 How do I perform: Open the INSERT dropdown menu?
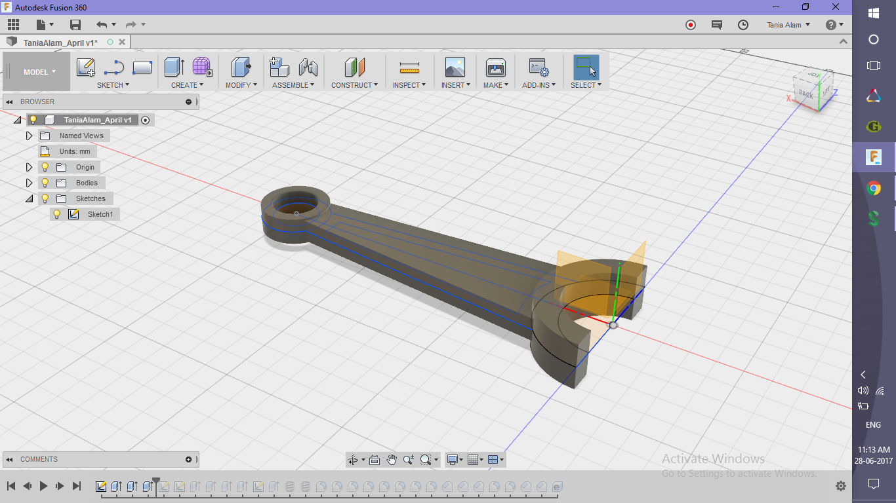455,85
